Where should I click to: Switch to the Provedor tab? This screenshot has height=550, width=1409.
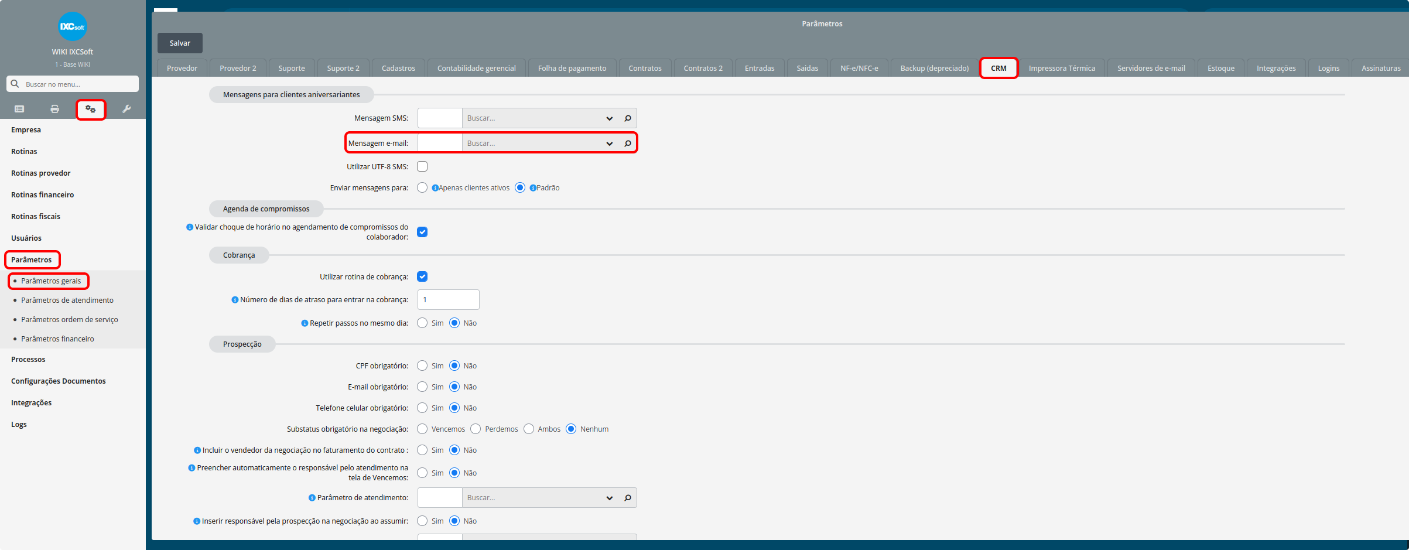182,68
